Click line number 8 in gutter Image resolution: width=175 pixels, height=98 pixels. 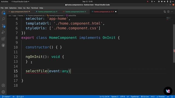[17, 38]
